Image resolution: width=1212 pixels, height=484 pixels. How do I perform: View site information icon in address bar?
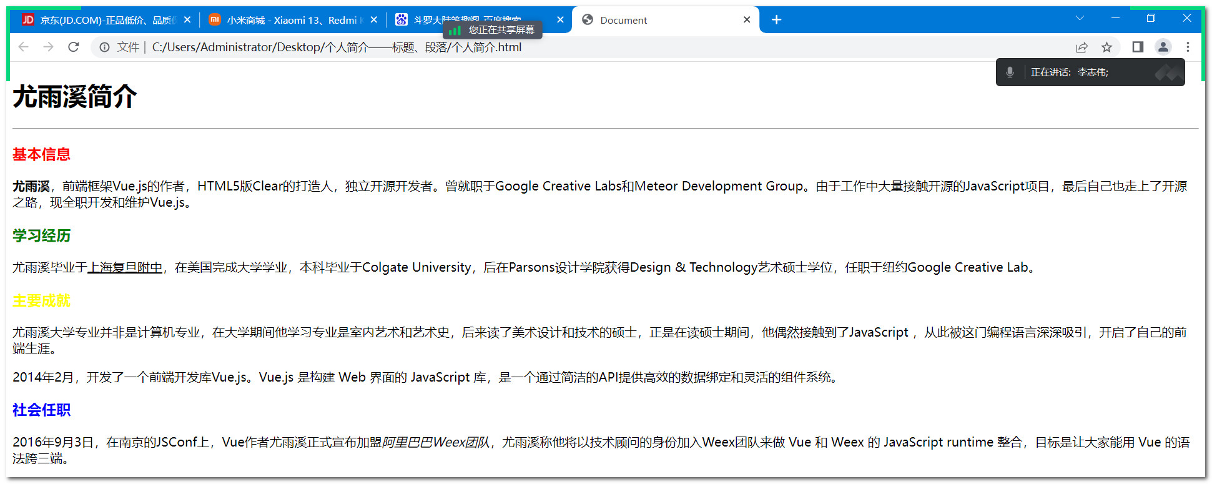(105, 47)
